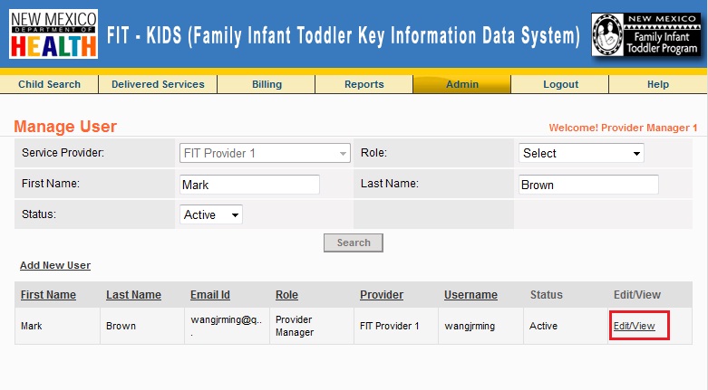The image size is (708, 390).
Task: Open the Help tab
Action: click(x=658, y=84)
